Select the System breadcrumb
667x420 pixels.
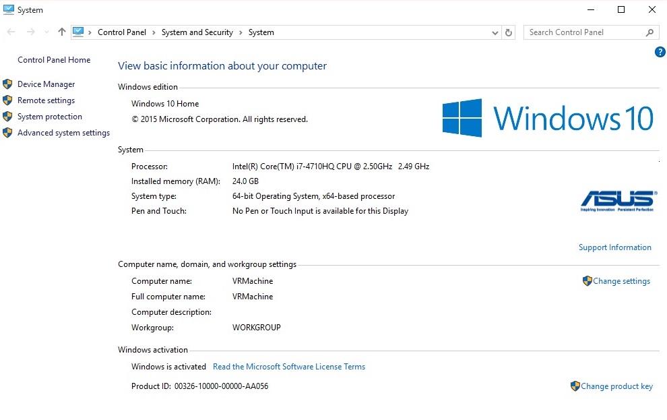click(x=261, y=32)
